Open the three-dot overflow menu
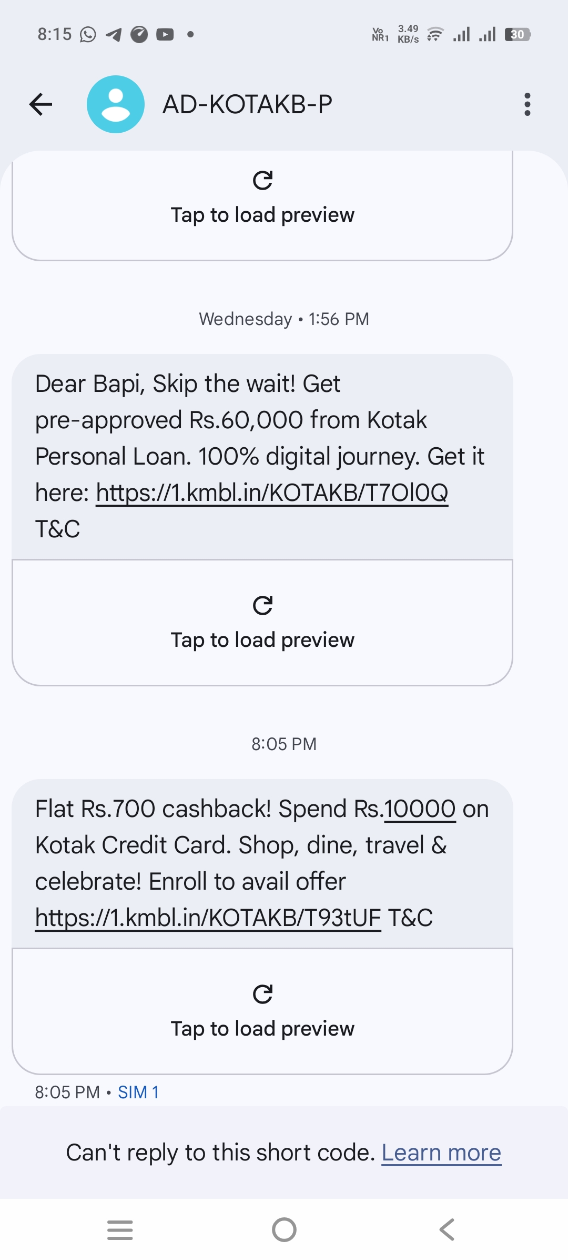The image size is (568, 1260). 527,104
